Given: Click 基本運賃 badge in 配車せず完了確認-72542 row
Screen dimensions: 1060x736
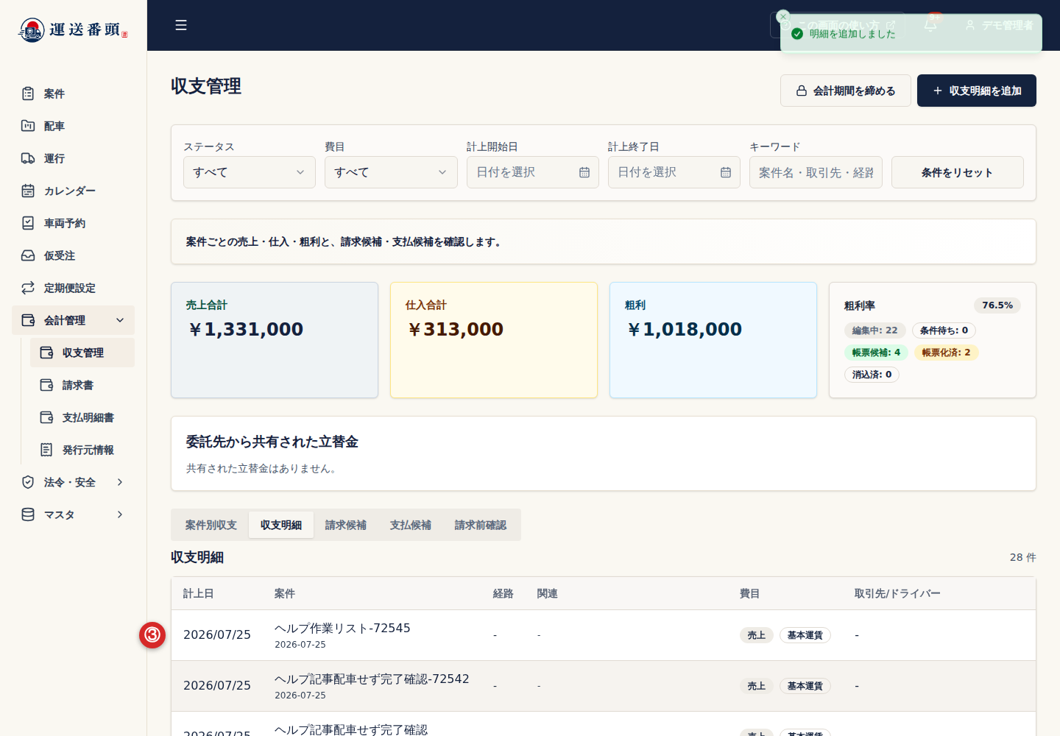Looking at the screenshot, I should (x=805, y=686).
